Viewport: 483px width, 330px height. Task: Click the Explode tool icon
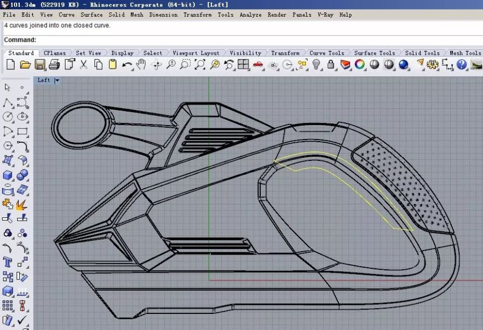(22, 204)
